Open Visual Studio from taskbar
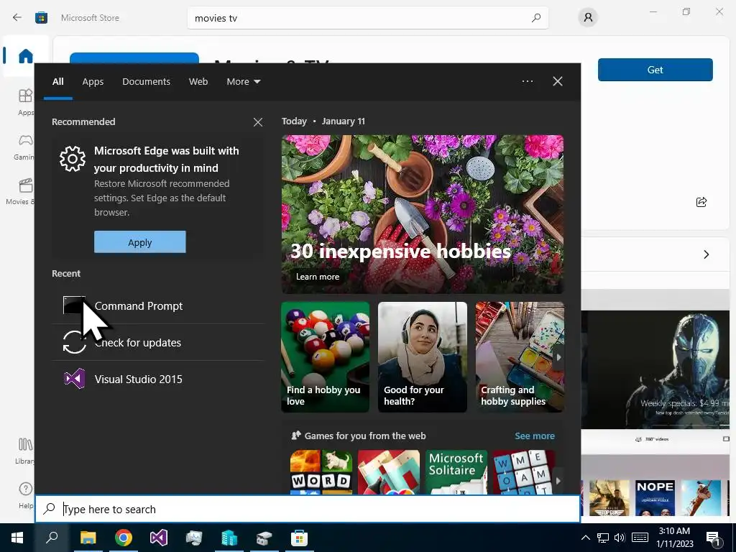The image size is (736, 552). point(159,538)
